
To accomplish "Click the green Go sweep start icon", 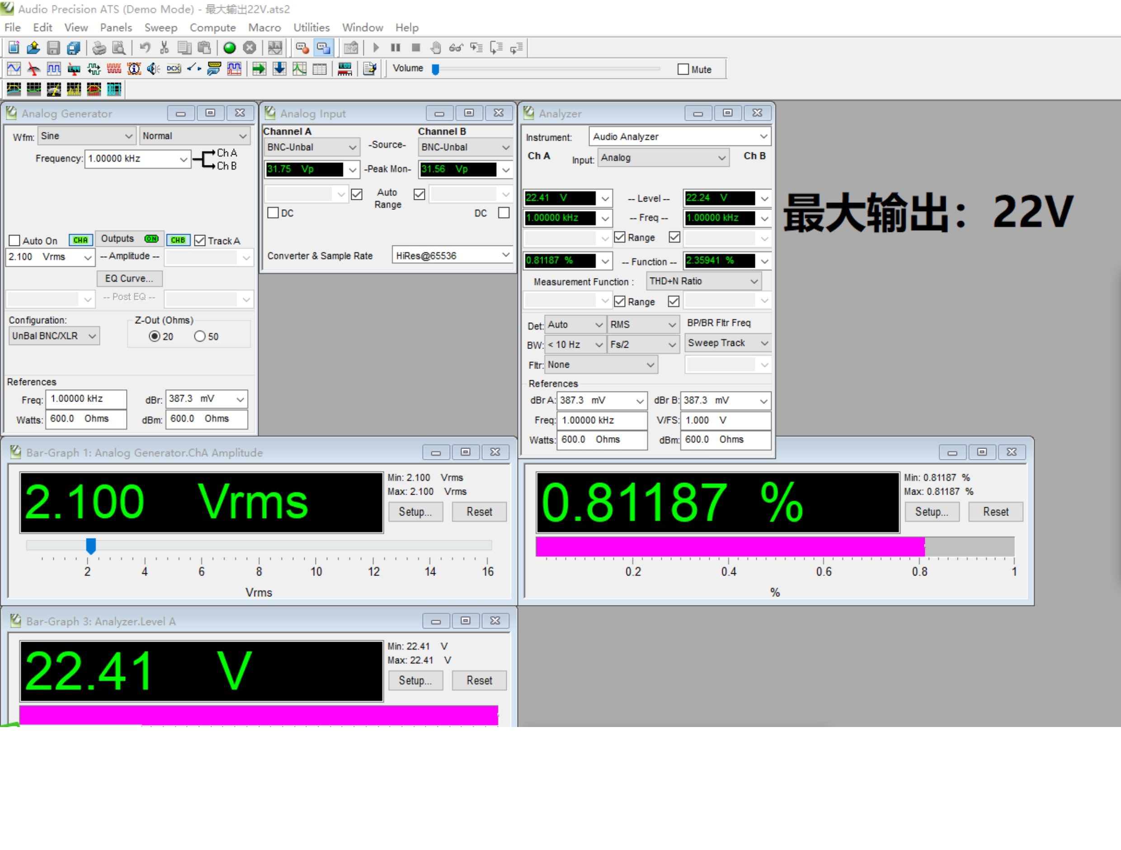I will [230, 47].
